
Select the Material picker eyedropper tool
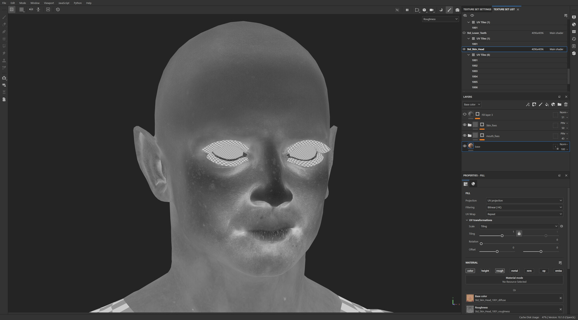[4, 68]
